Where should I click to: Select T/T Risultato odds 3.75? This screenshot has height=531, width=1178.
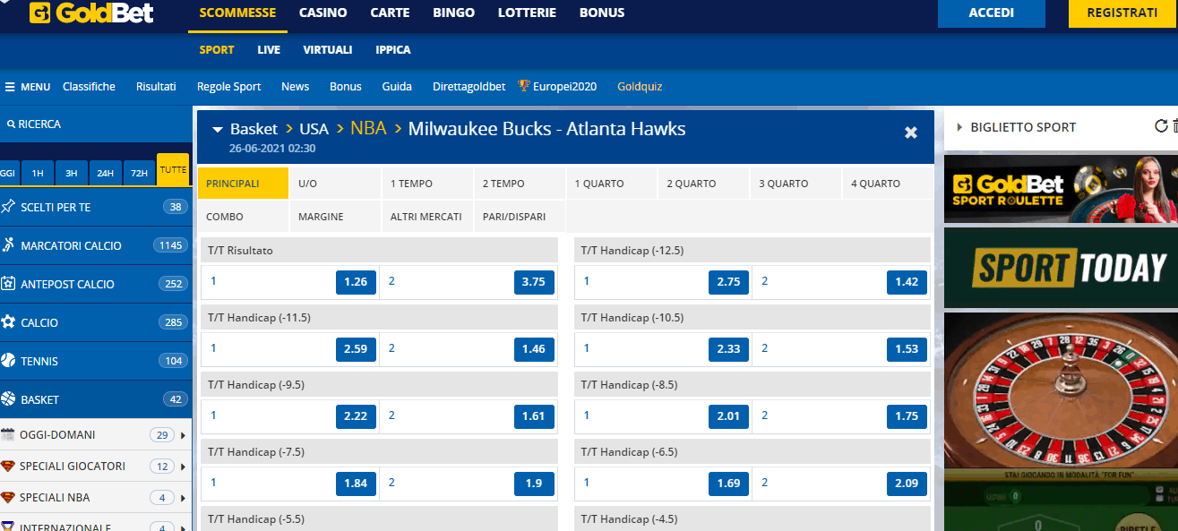tap(534, 282)
